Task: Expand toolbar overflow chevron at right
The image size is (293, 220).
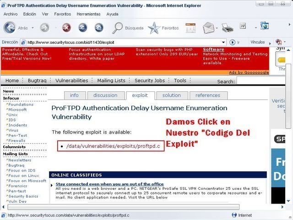Action: [x=289, y=24]
